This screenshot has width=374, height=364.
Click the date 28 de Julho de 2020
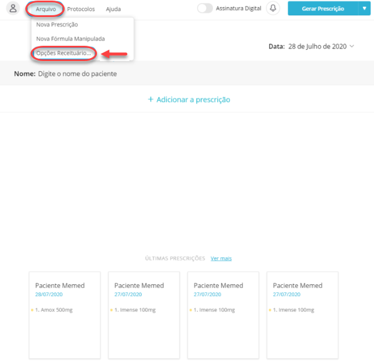[x=317, y=46]
